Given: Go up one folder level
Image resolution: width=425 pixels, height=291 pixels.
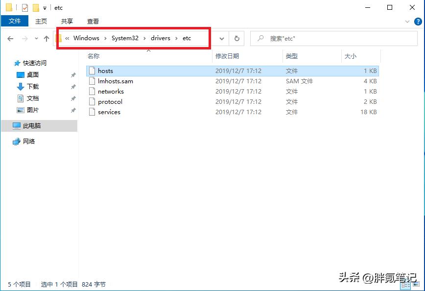Looking at the screenshot, I should pos(47,38).
